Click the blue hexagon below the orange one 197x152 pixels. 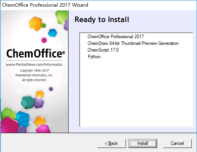click(52, 33)
